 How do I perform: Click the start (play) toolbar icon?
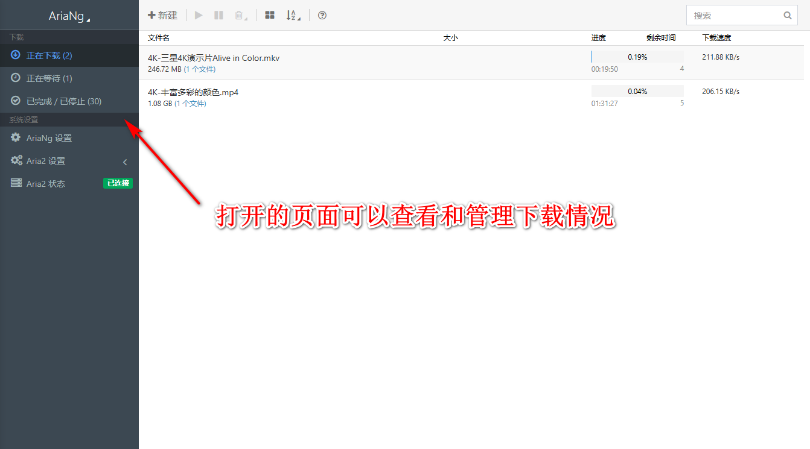pyautogui.click(x=199, y=15)
